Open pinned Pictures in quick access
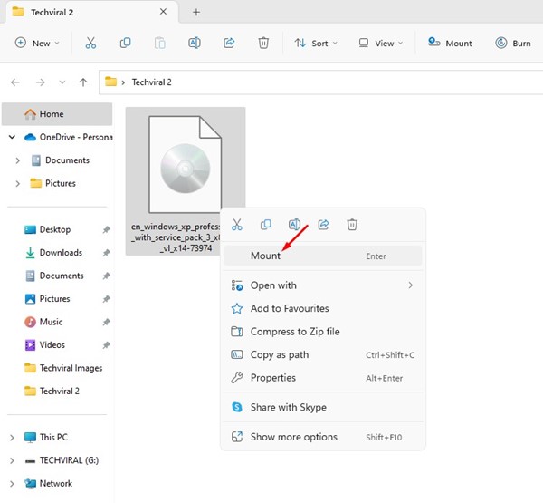This screenshot has height=503, width=543. pyautogui.click(x=47, y=299)
